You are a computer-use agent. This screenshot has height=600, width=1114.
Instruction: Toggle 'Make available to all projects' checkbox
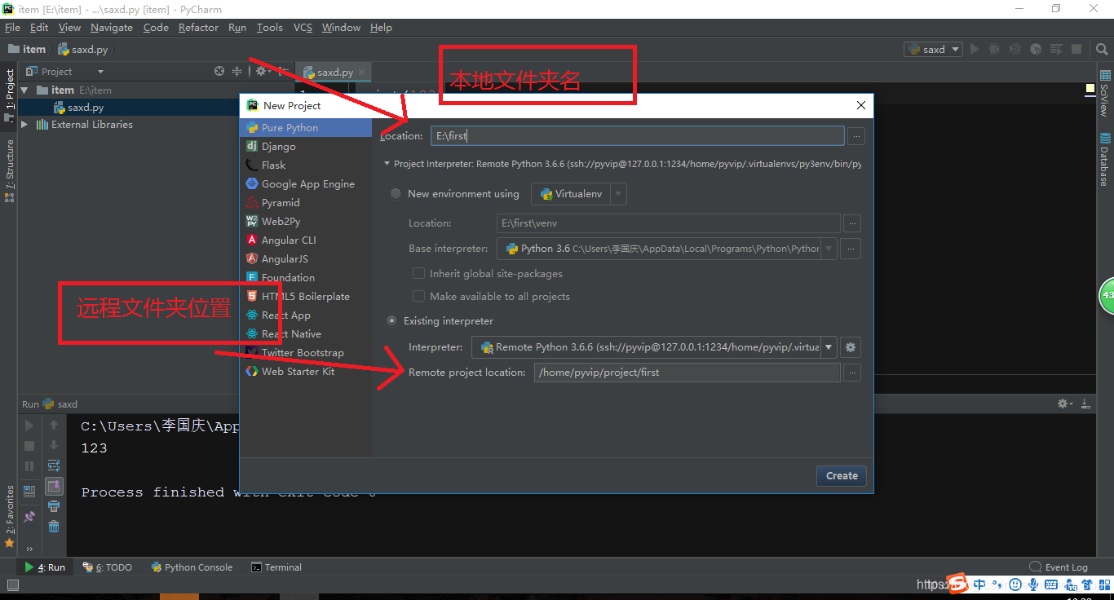point(418,297)
